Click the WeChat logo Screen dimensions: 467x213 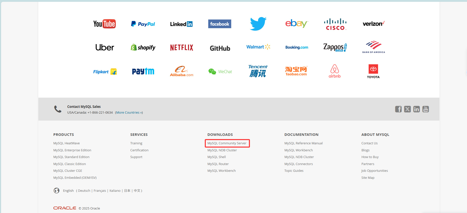(x=220, y=72)
